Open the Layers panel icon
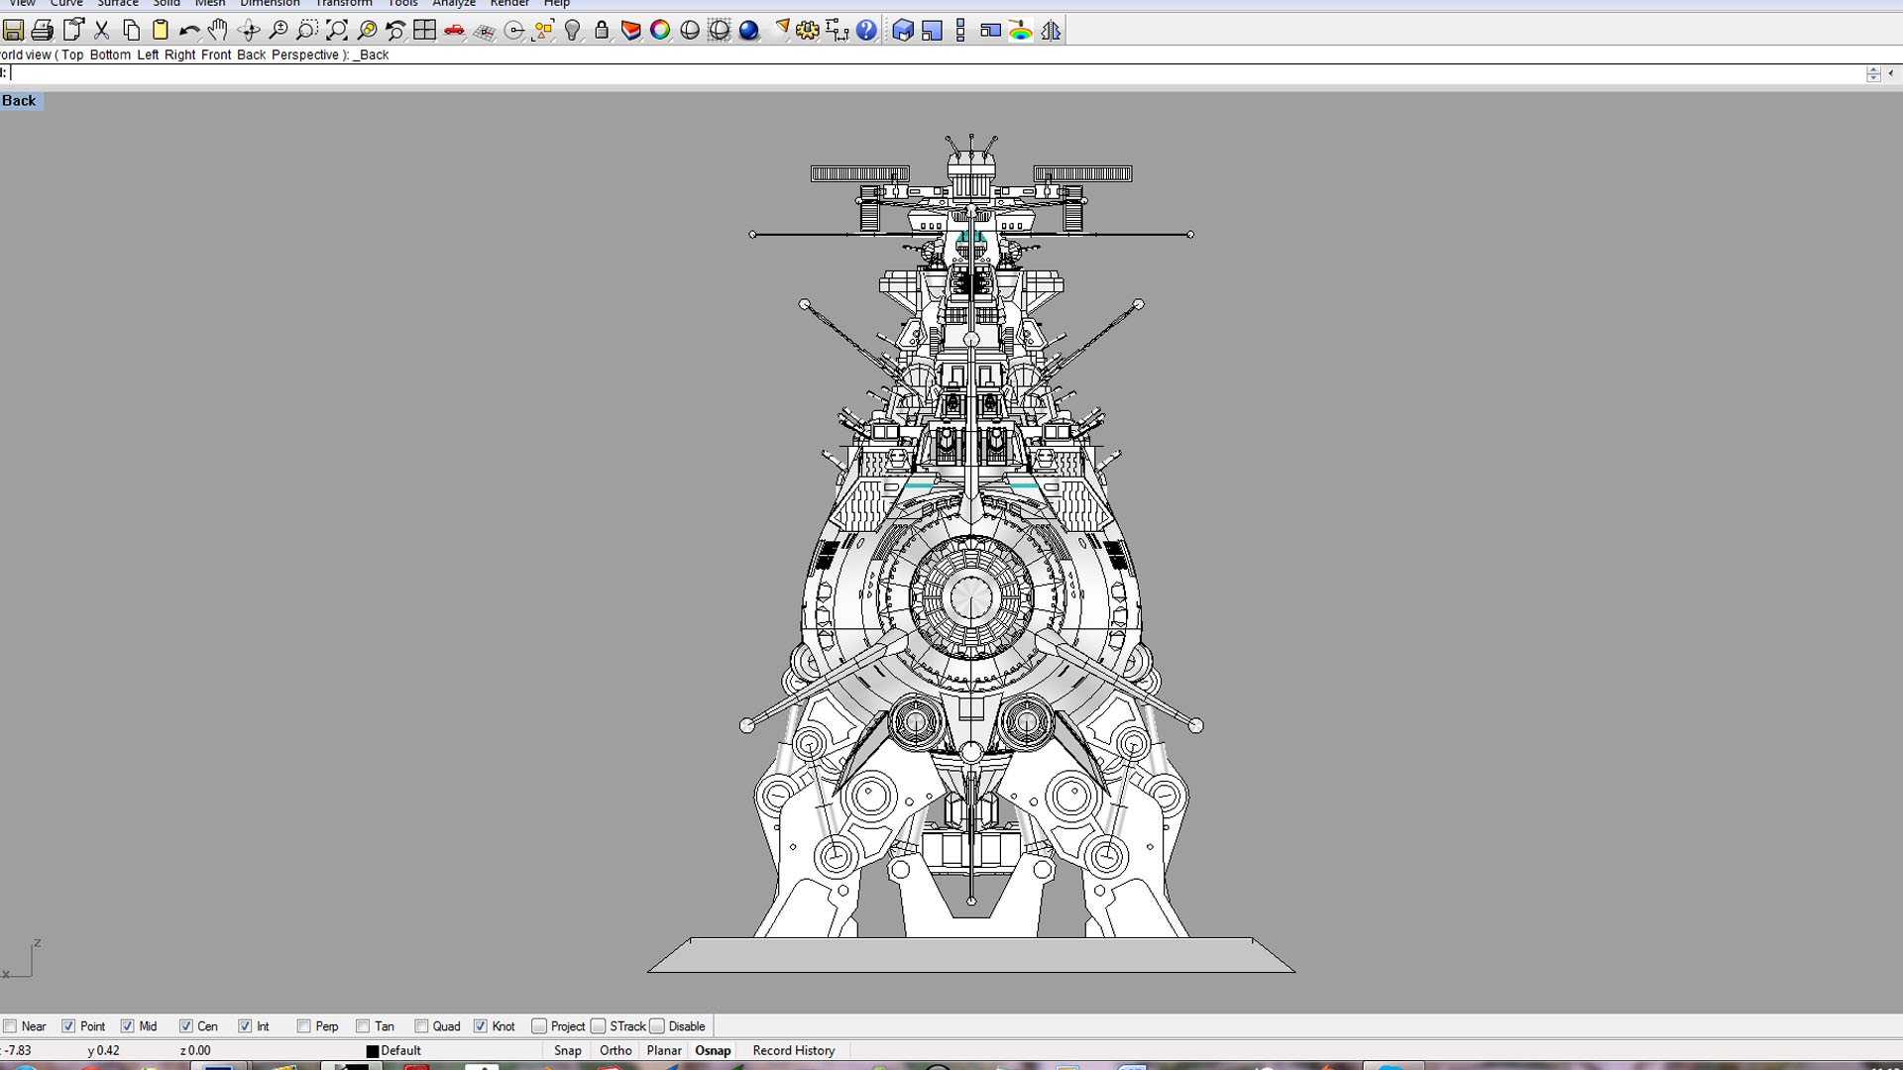The width and height of the screenshot is (1903, 1070). click(631, 31)
